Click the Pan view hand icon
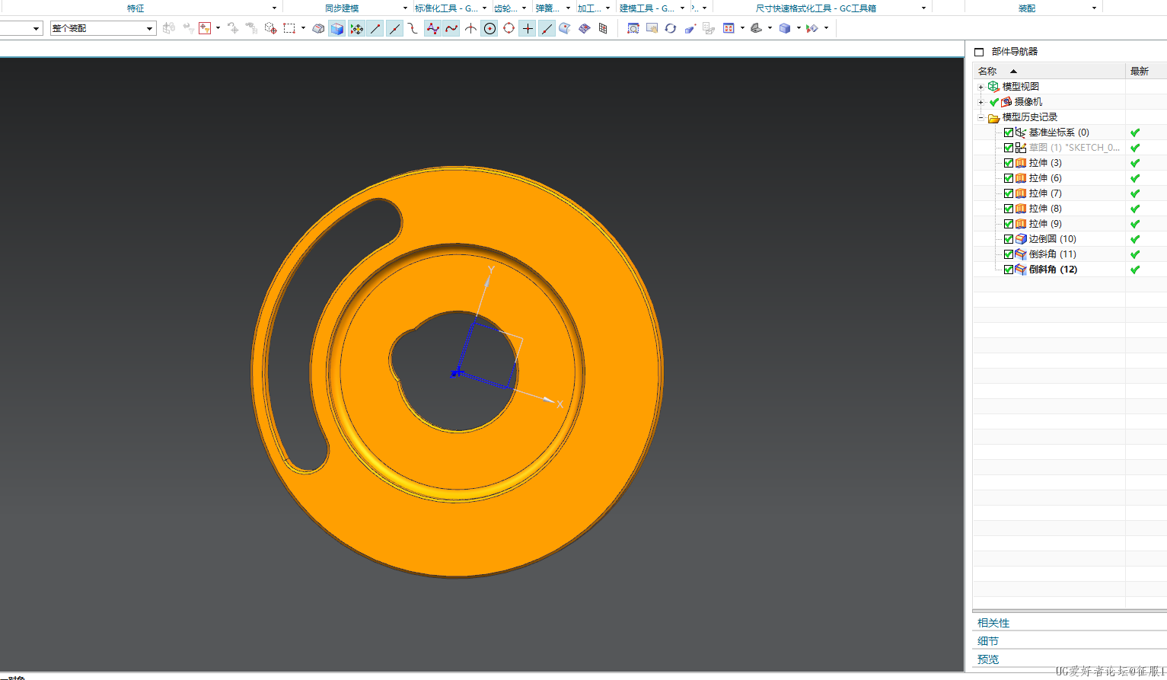The width and height of the screenshot is (1167, 680). (x=652, y=28)
